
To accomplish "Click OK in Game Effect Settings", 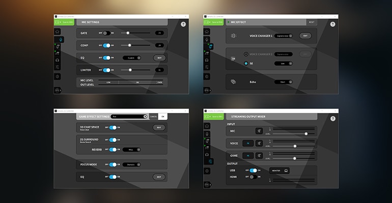I will 163,117.
